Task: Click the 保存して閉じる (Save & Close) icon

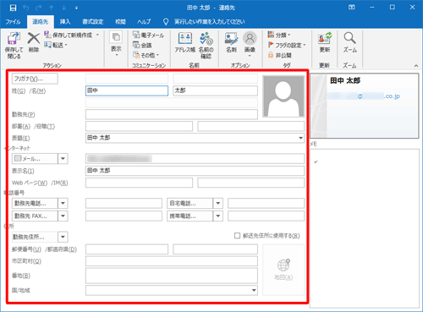Action: pos(14,39)
